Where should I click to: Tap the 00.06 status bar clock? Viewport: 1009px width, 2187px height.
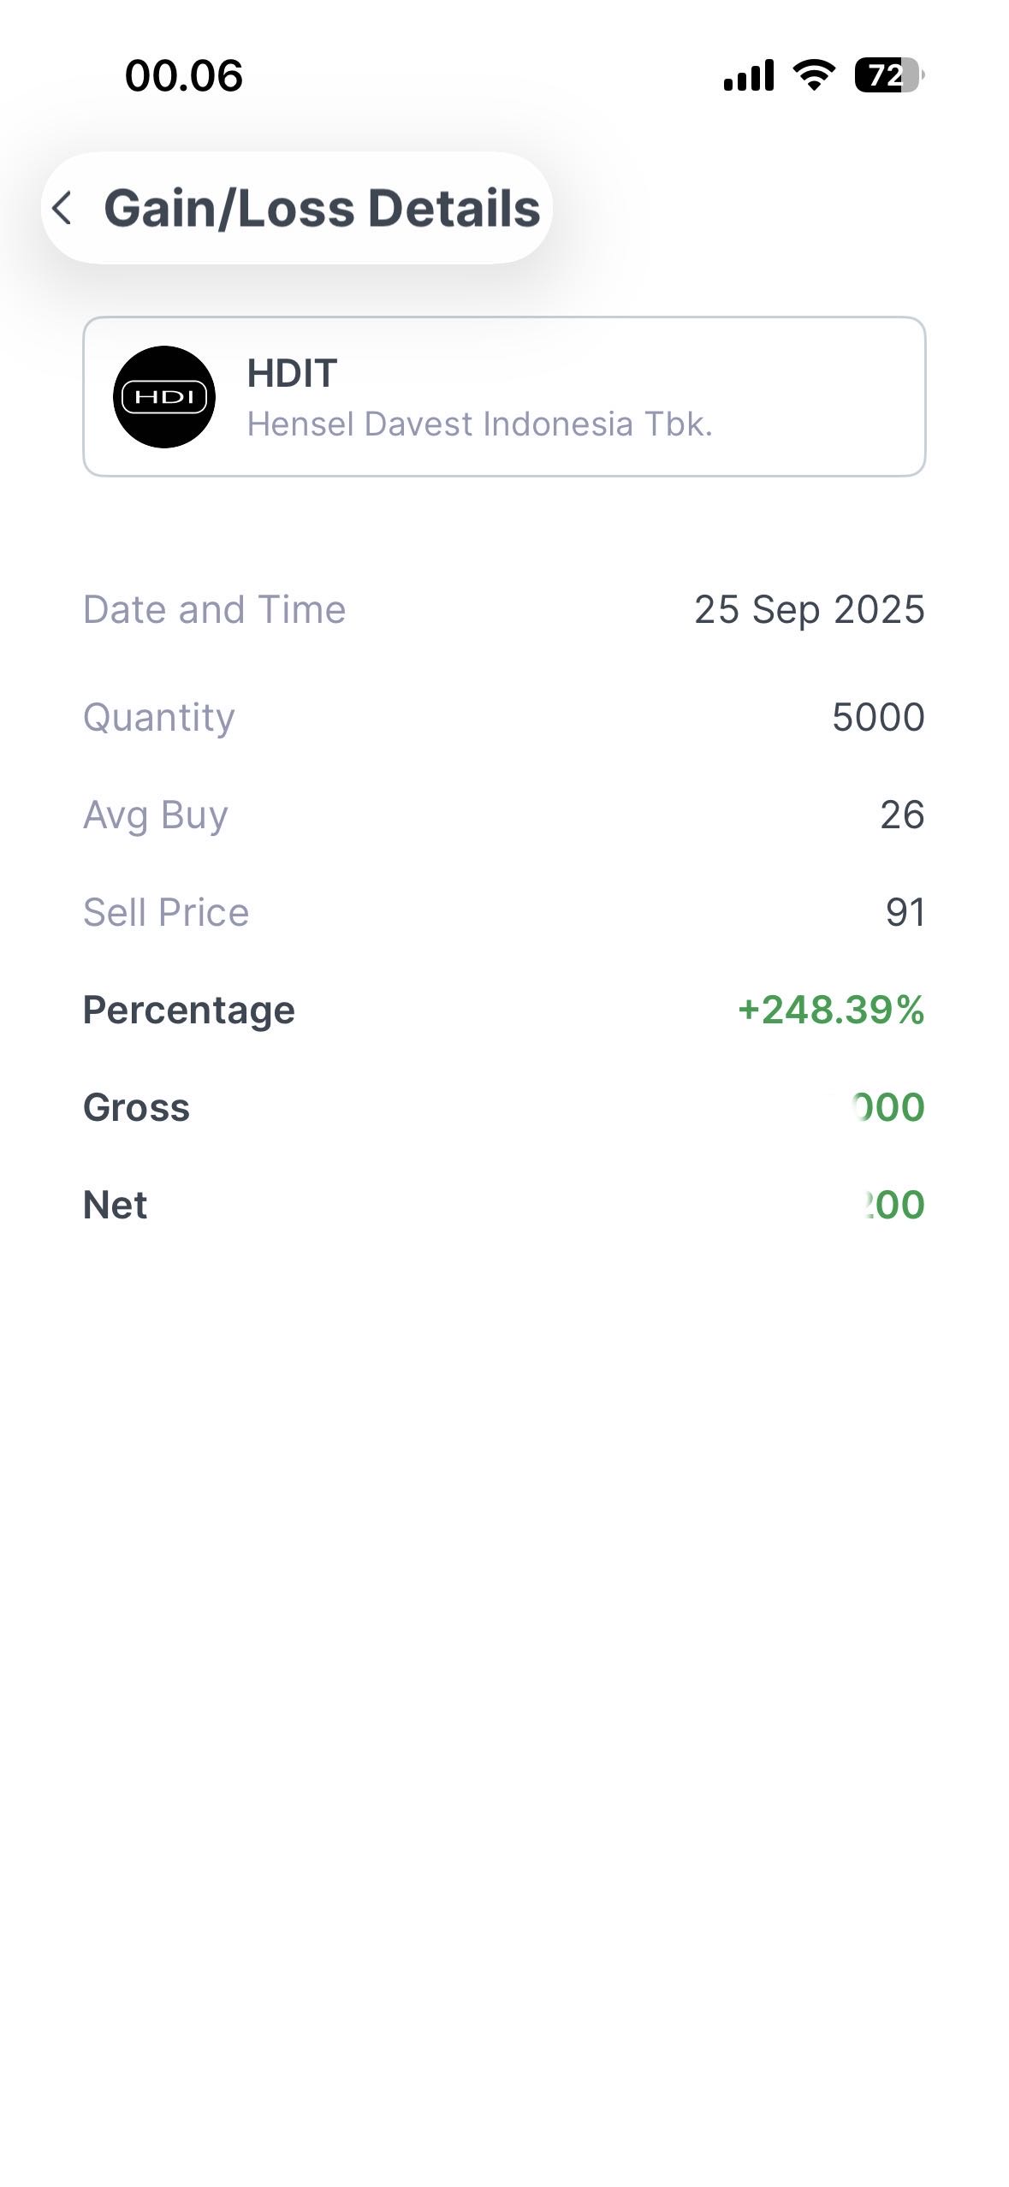point(184,75)
